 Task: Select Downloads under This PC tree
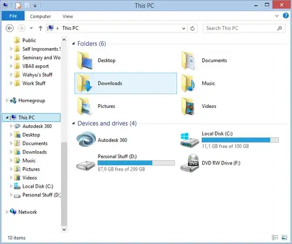click(35, 152)
